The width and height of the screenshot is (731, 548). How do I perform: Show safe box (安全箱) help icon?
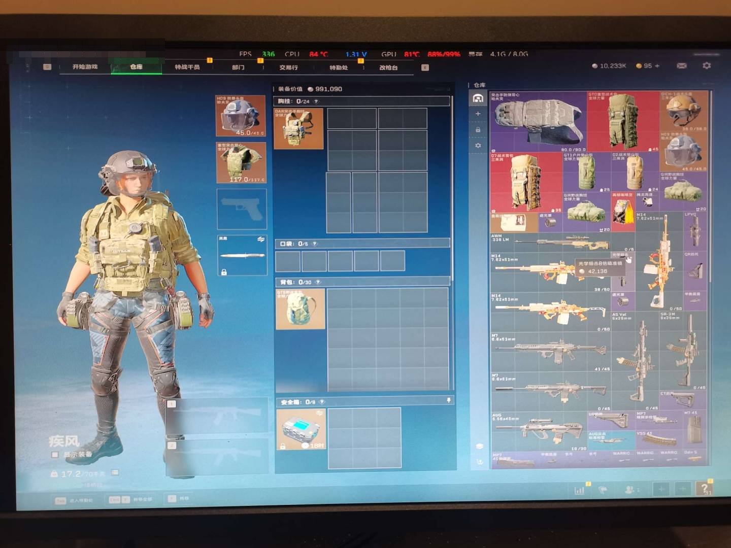[x=322, y=402]
